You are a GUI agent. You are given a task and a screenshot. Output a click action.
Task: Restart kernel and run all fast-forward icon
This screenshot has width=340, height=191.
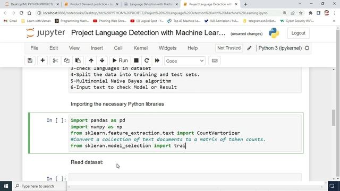(x=157, y=60)
